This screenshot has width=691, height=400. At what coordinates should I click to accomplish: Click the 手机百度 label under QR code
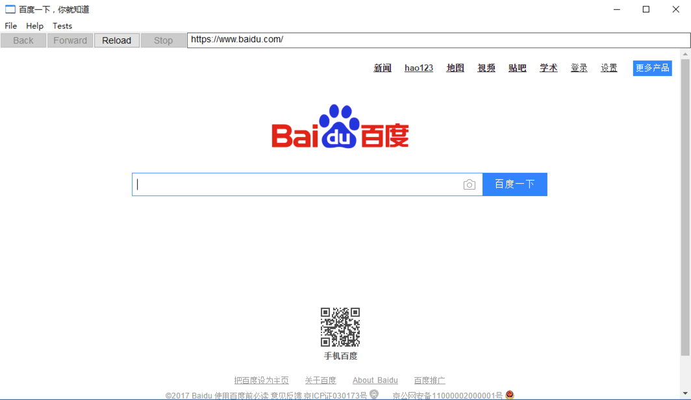341,356
